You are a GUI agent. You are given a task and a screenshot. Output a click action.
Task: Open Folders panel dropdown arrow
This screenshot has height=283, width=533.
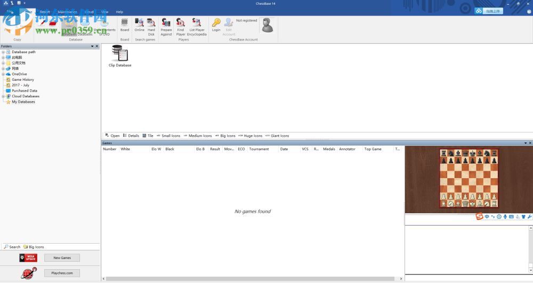pyautogui.click(x=92, y=46)
